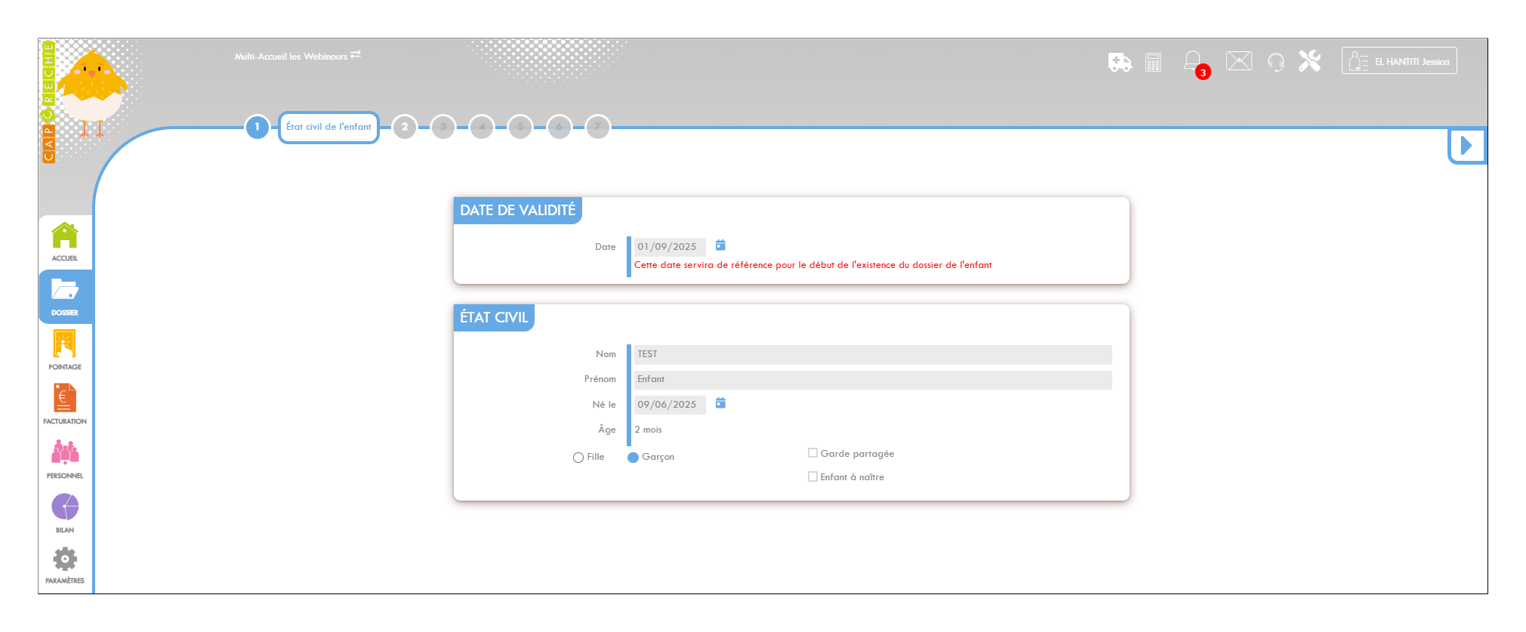Select the État civil de l'enfant step
This screenshot has width=1526, height=632.
(328, 127)
